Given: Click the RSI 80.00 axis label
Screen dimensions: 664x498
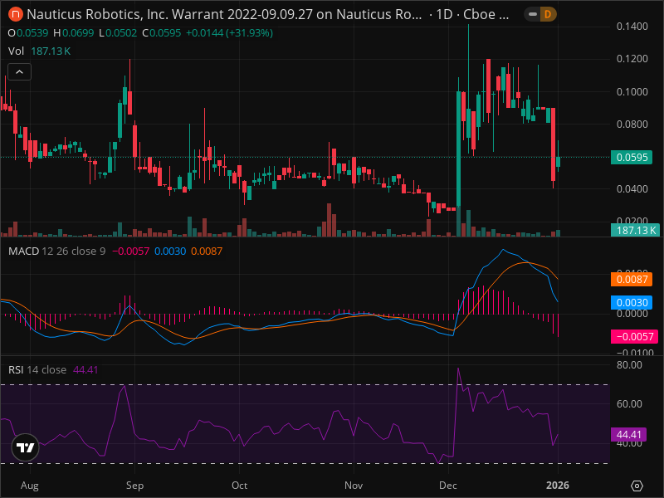Looking at the screenshot, I should click(629, 365).
